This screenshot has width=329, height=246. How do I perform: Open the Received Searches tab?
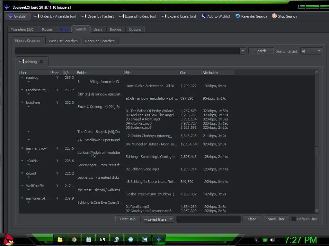tap(100, 41)
